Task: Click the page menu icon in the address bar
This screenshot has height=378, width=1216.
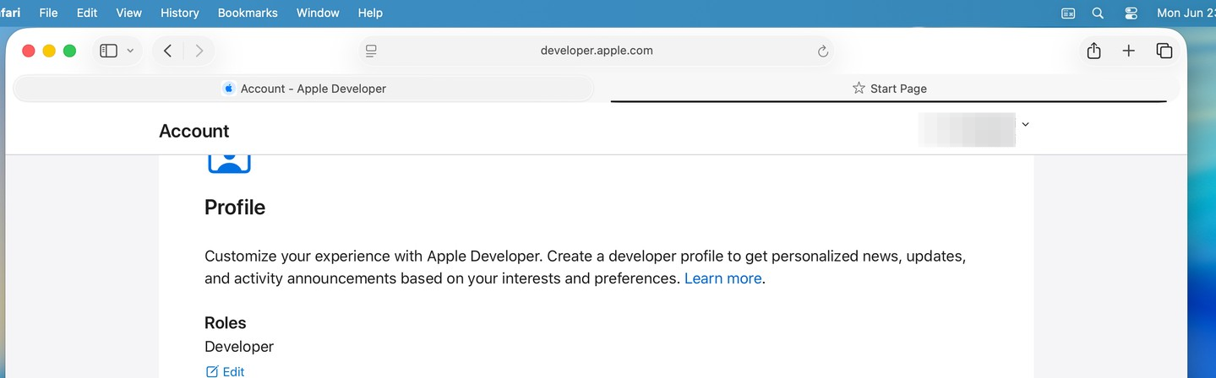Action: (371, 51)
